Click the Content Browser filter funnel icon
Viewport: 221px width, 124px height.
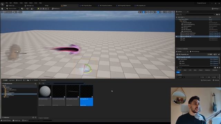(x=39, y=83)
